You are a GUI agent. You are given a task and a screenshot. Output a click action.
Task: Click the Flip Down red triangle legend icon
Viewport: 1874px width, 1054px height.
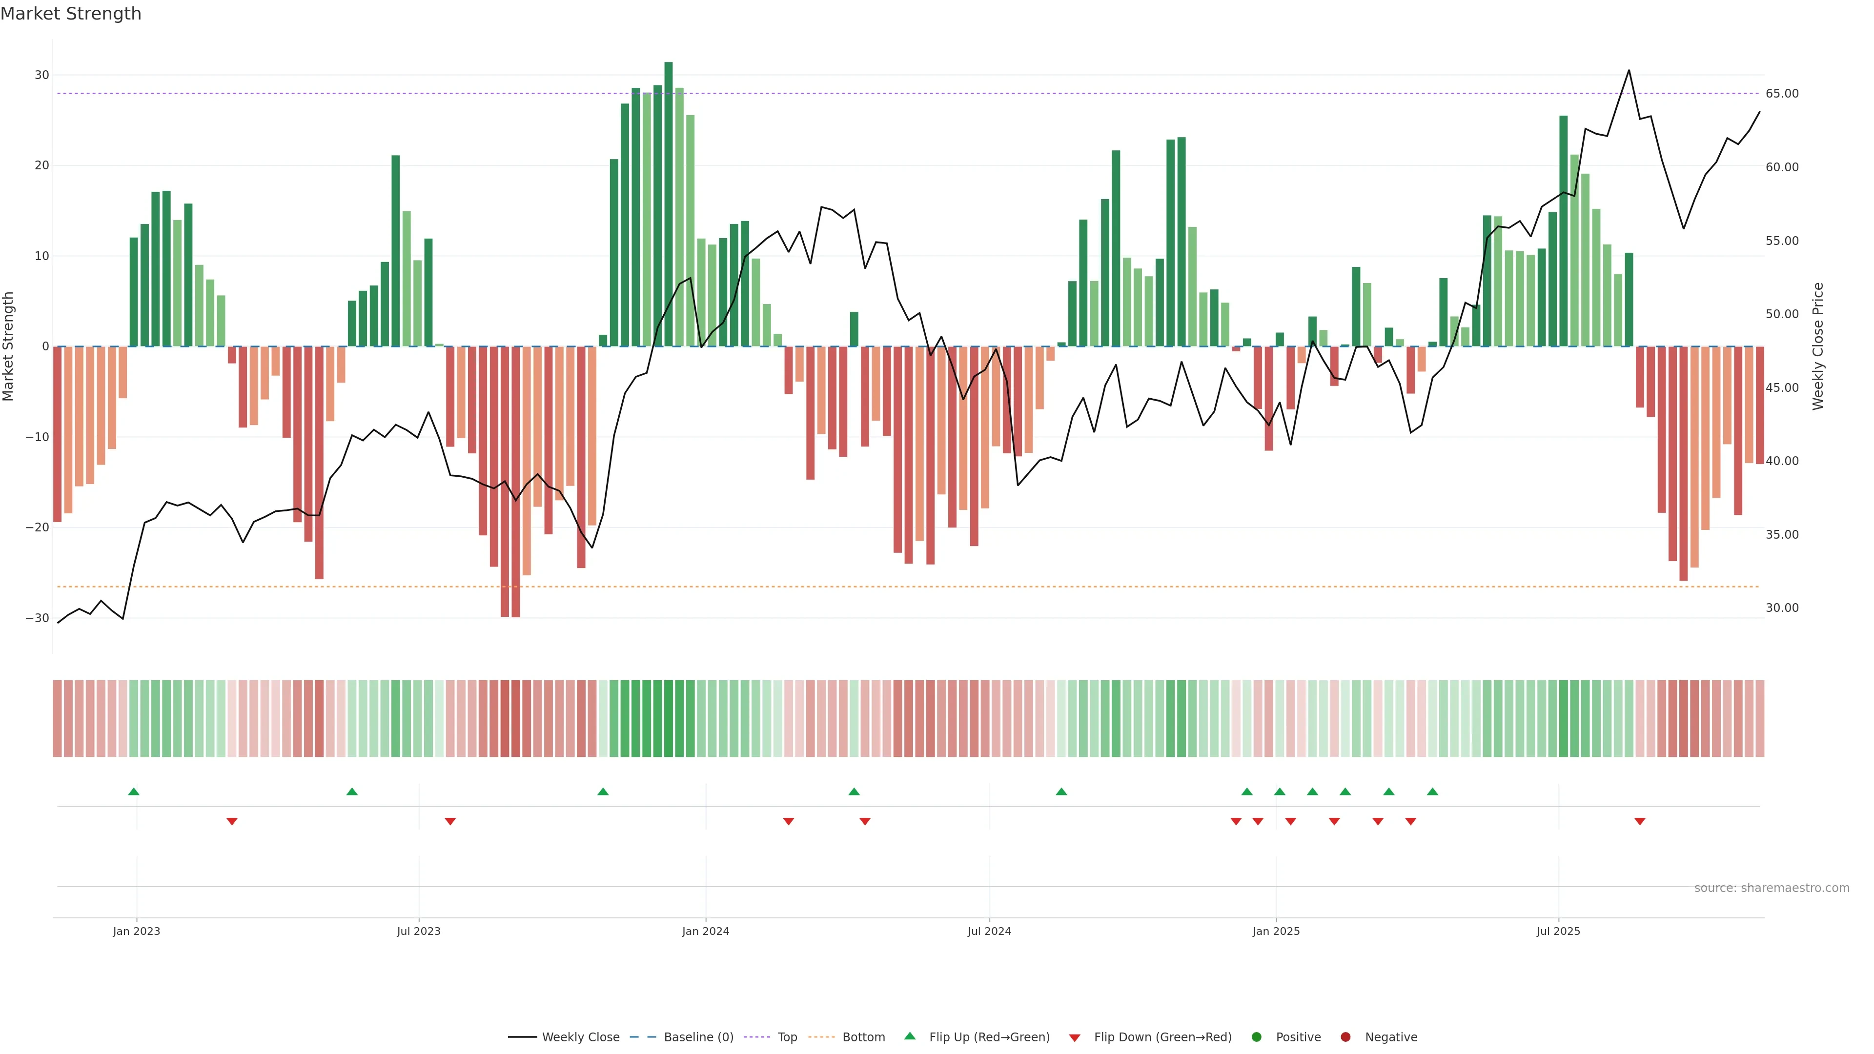pyautogui.click(x=1075, y=1038)
